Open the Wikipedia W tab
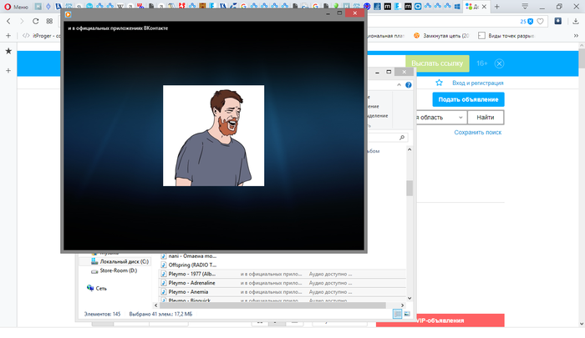The height and width of the screenshot is (338, 585). (x=120, y=7)
